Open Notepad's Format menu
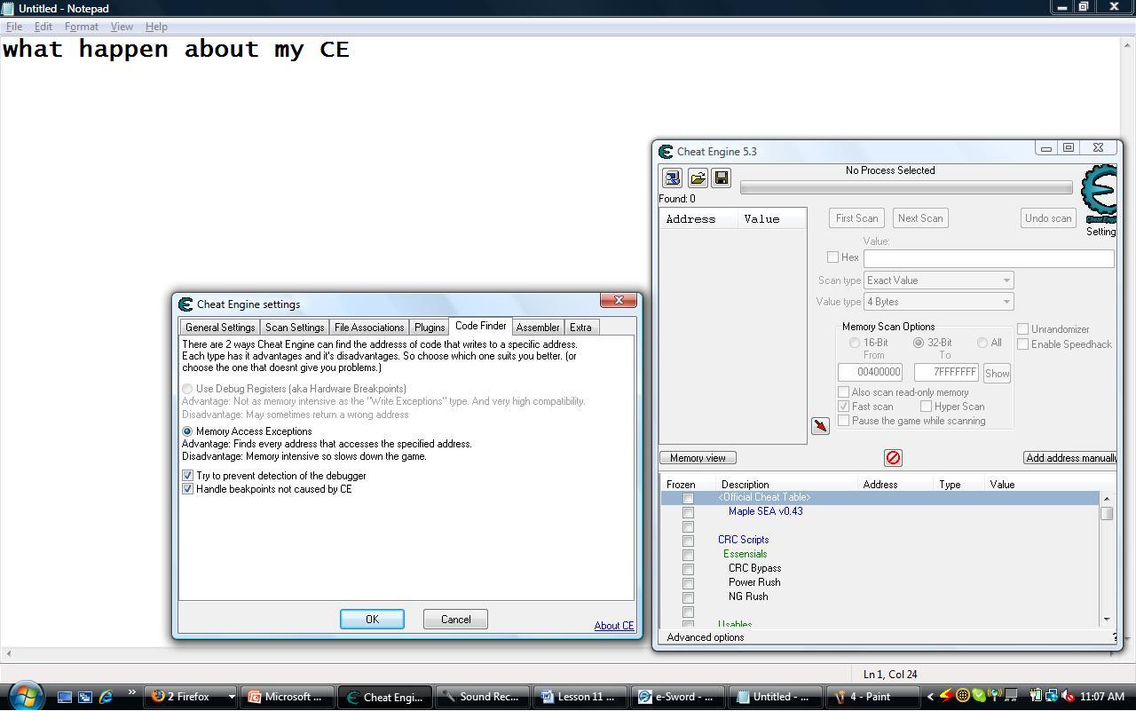This screenshot has width=1136, height=711. click(81, 27)
